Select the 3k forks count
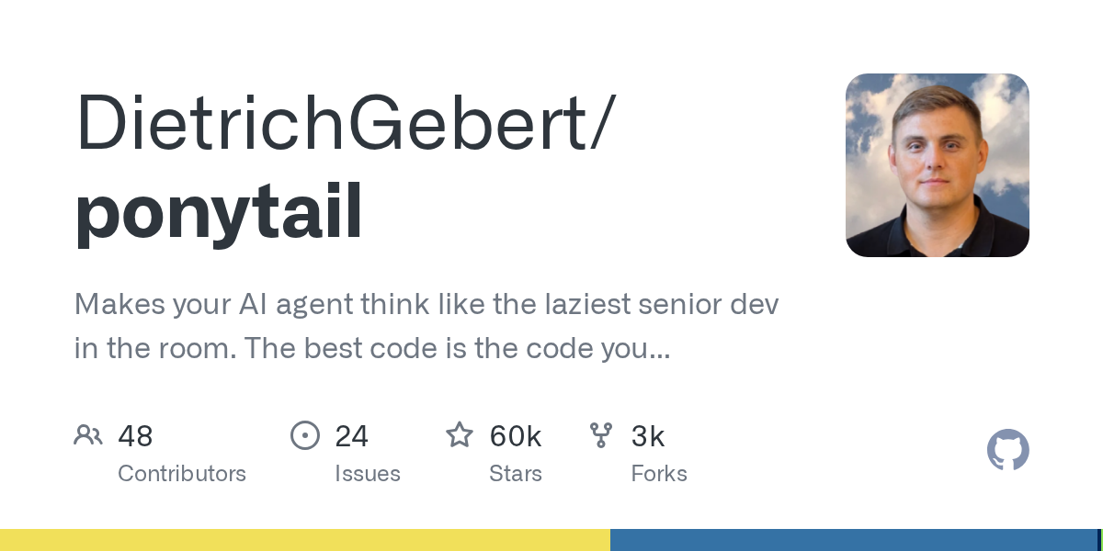The width and height of the screenshot is (1103, 551). (648, 435)
